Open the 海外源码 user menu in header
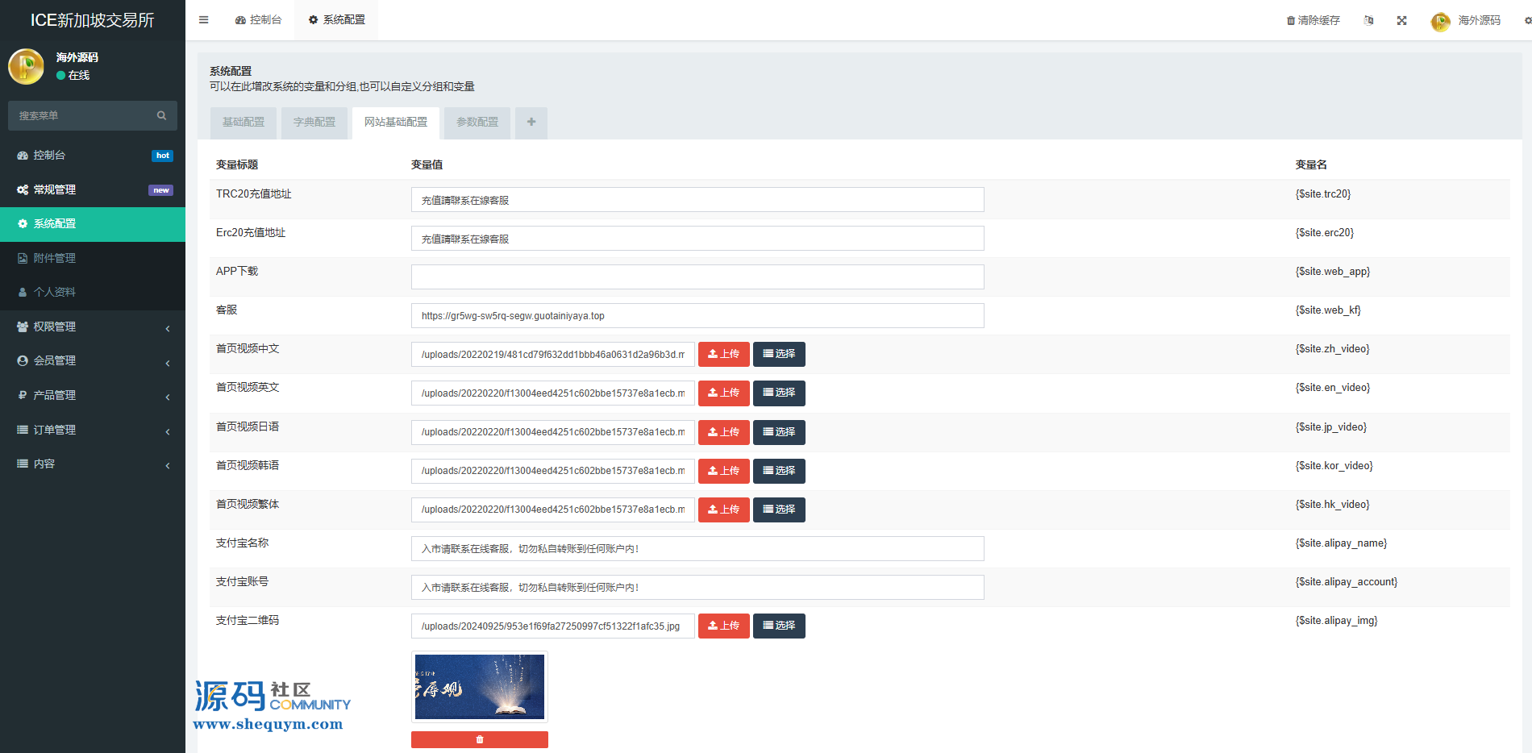Viewport: 1532px width, 753px height. coord(1467,20)
